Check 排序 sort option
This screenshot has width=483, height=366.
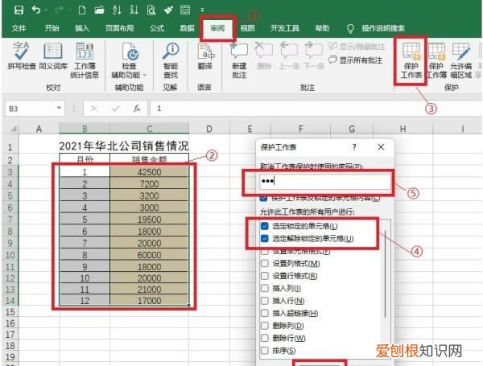click(264, 350)
